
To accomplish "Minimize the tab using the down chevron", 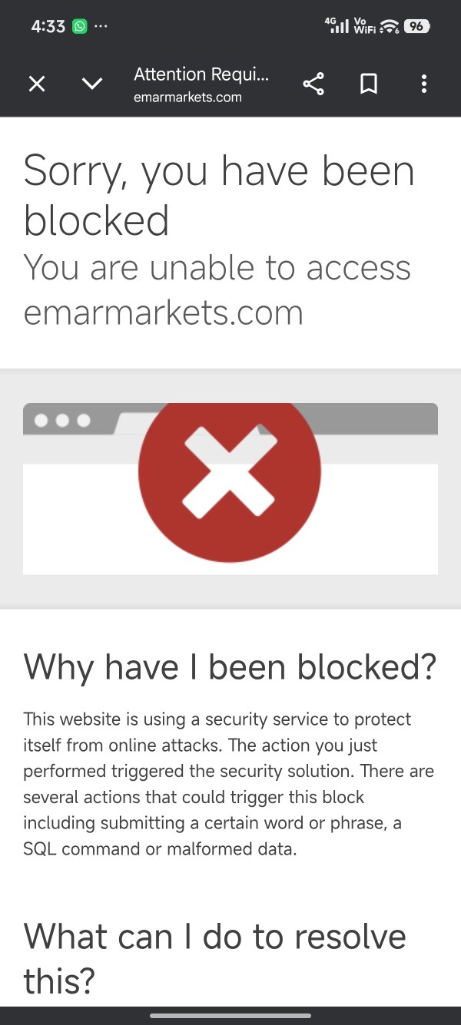I will [x=92, y=84].
